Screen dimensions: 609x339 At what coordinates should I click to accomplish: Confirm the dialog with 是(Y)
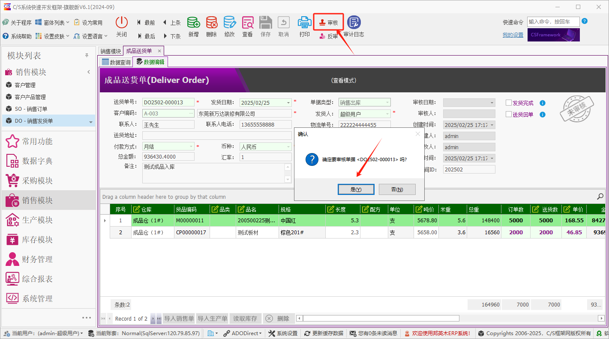356,189
